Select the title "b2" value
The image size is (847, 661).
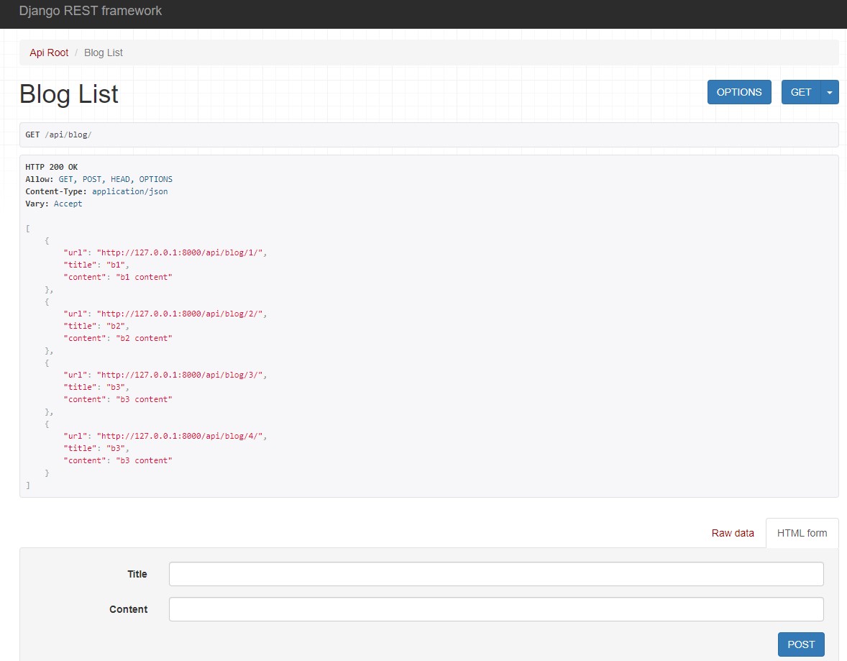point(116,326)
